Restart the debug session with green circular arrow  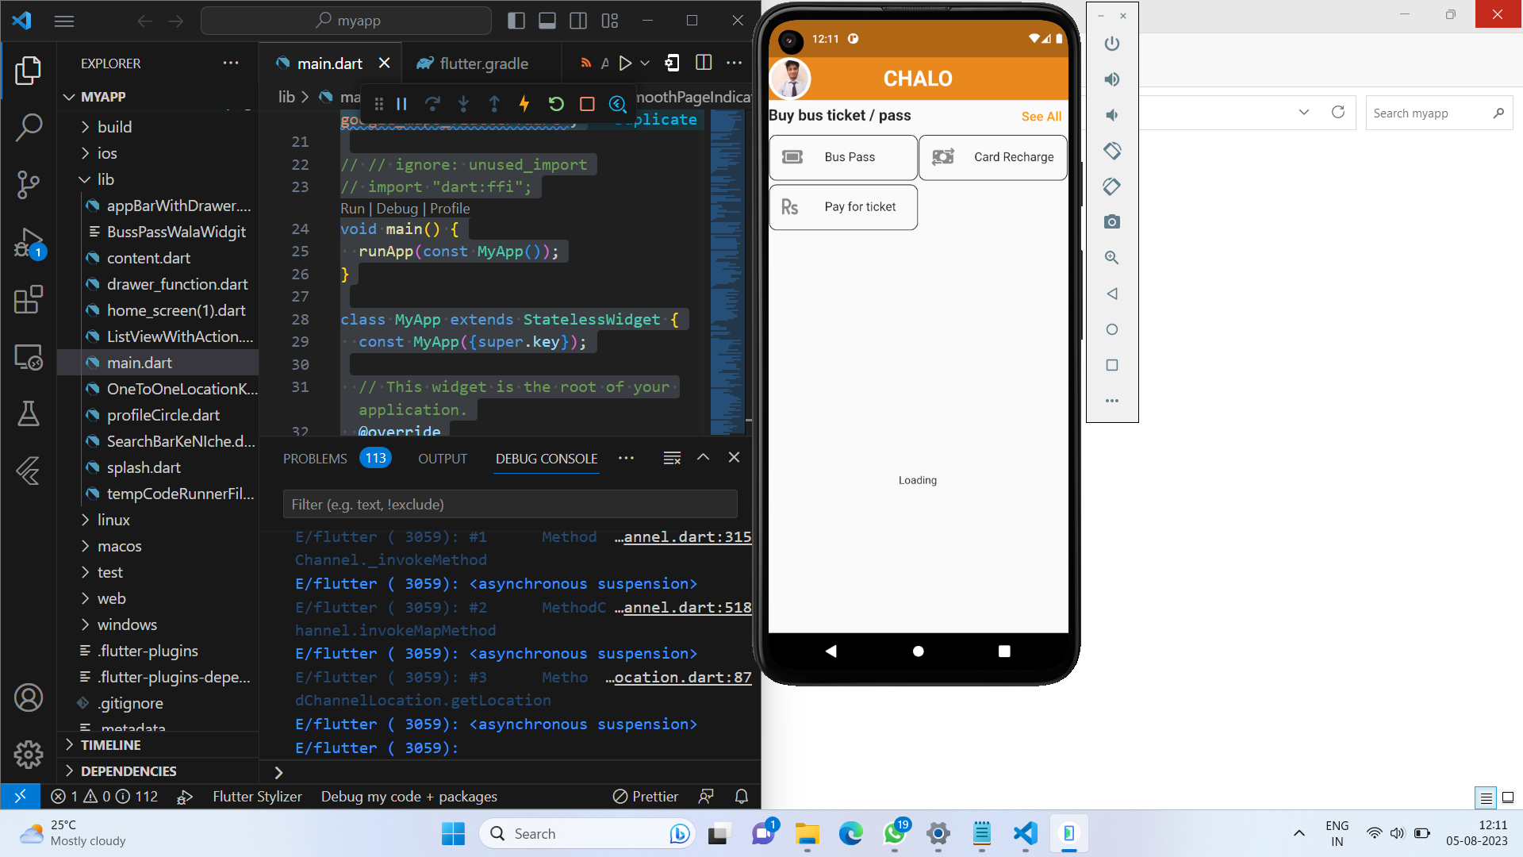556,103
